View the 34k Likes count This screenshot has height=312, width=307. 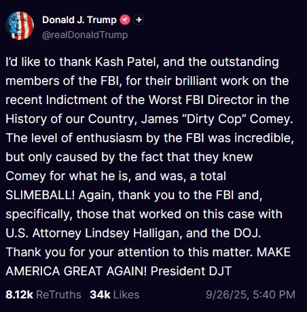click(100, 294)
